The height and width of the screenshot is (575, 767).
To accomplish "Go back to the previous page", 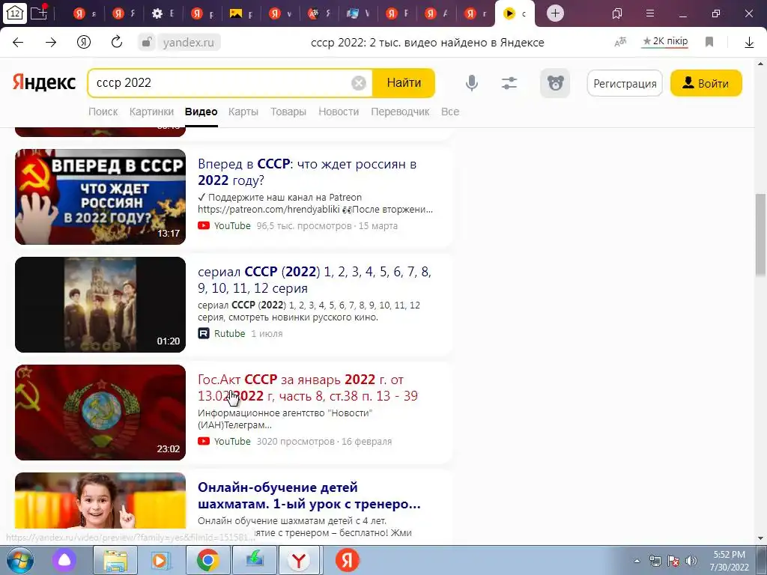I will click(18, 43).
